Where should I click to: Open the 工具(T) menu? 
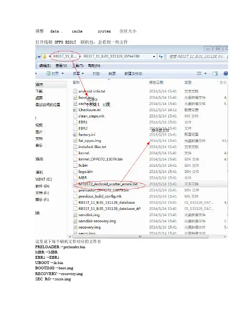tap(77, 66)
